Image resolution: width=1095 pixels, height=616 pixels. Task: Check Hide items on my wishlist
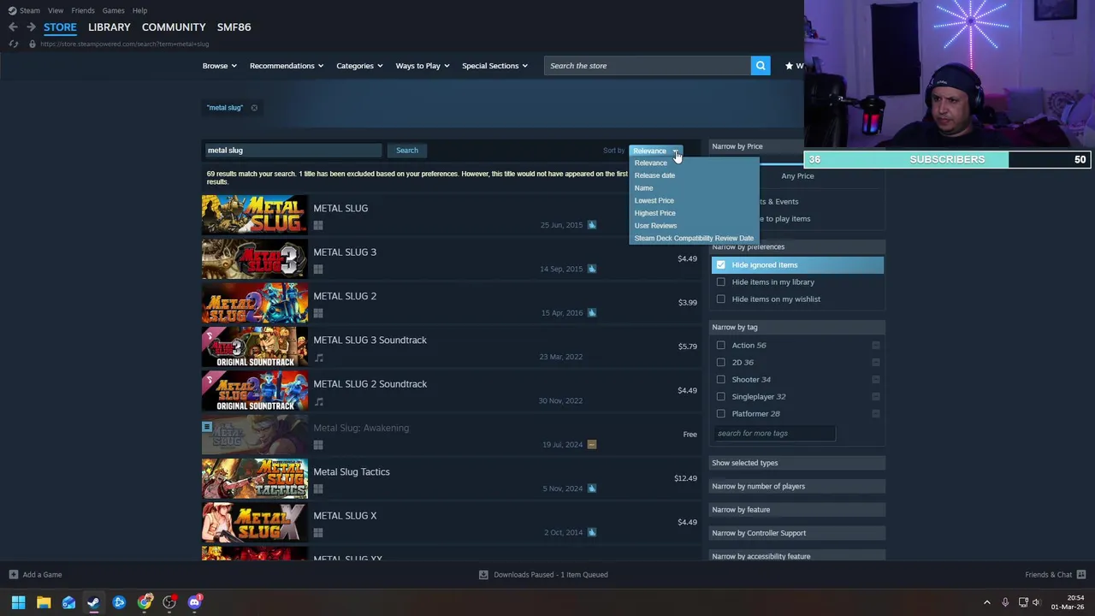[x=720, y=299]
